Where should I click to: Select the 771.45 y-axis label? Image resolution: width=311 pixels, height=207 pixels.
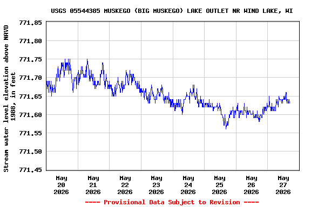(31, 170)
